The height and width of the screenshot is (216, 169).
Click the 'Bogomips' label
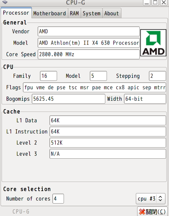pos(18,99)
